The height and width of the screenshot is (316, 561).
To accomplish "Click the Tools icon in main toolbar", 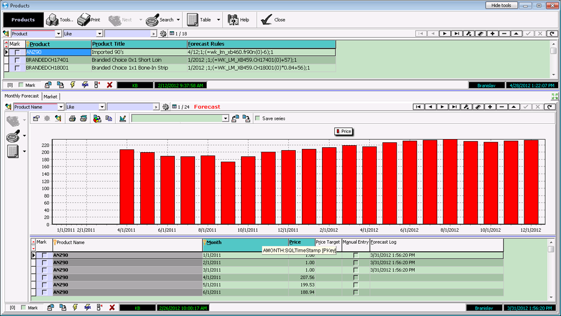I will (53, 20).
